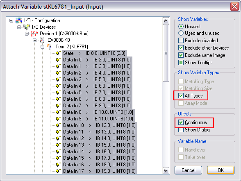Select the Data In 7 > IB 9.0 row
Image resolution: width=241 pixels, height=181 pixels.
tap(97, 106)
